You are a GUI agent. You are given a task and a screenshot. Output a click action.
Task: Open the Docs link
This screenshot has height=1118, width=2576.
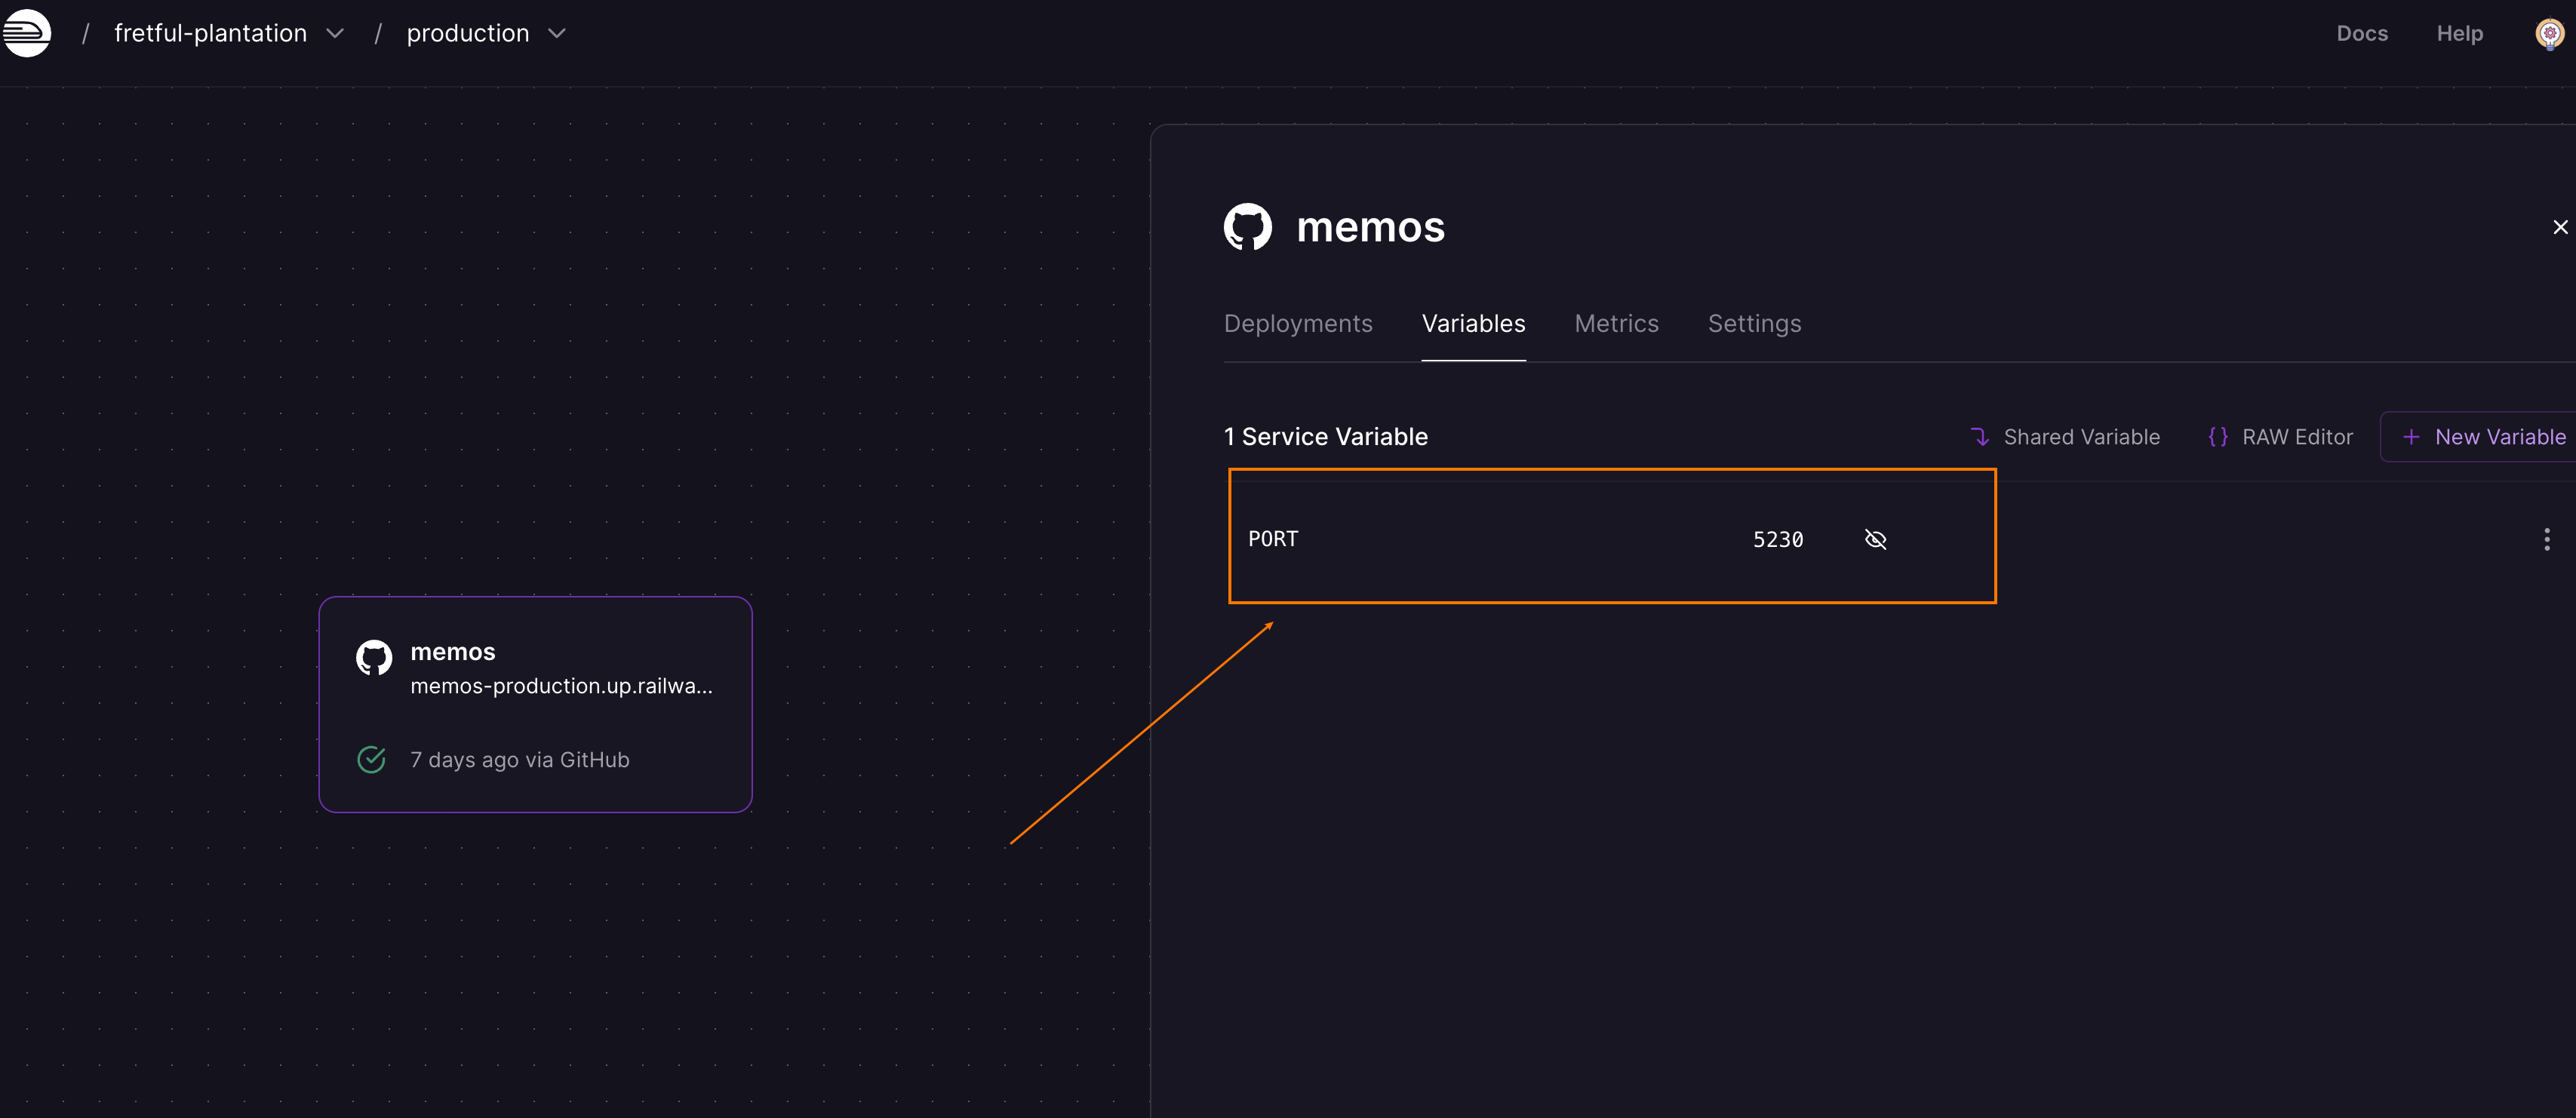tap(2361, 34)
